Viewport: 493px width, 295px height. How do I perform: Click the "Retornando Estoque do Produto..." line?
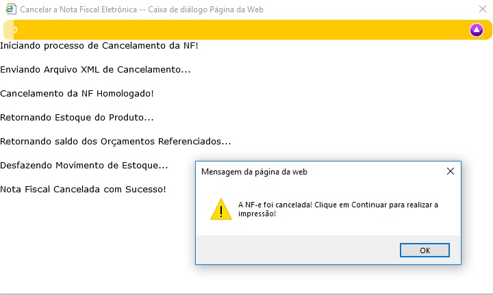(77, 117)
